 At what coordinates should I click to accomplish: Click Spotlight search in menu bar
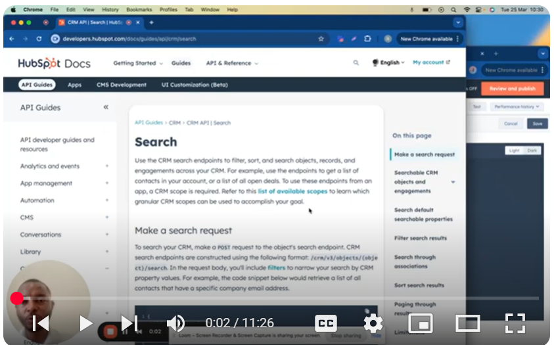tap(453, 10)
